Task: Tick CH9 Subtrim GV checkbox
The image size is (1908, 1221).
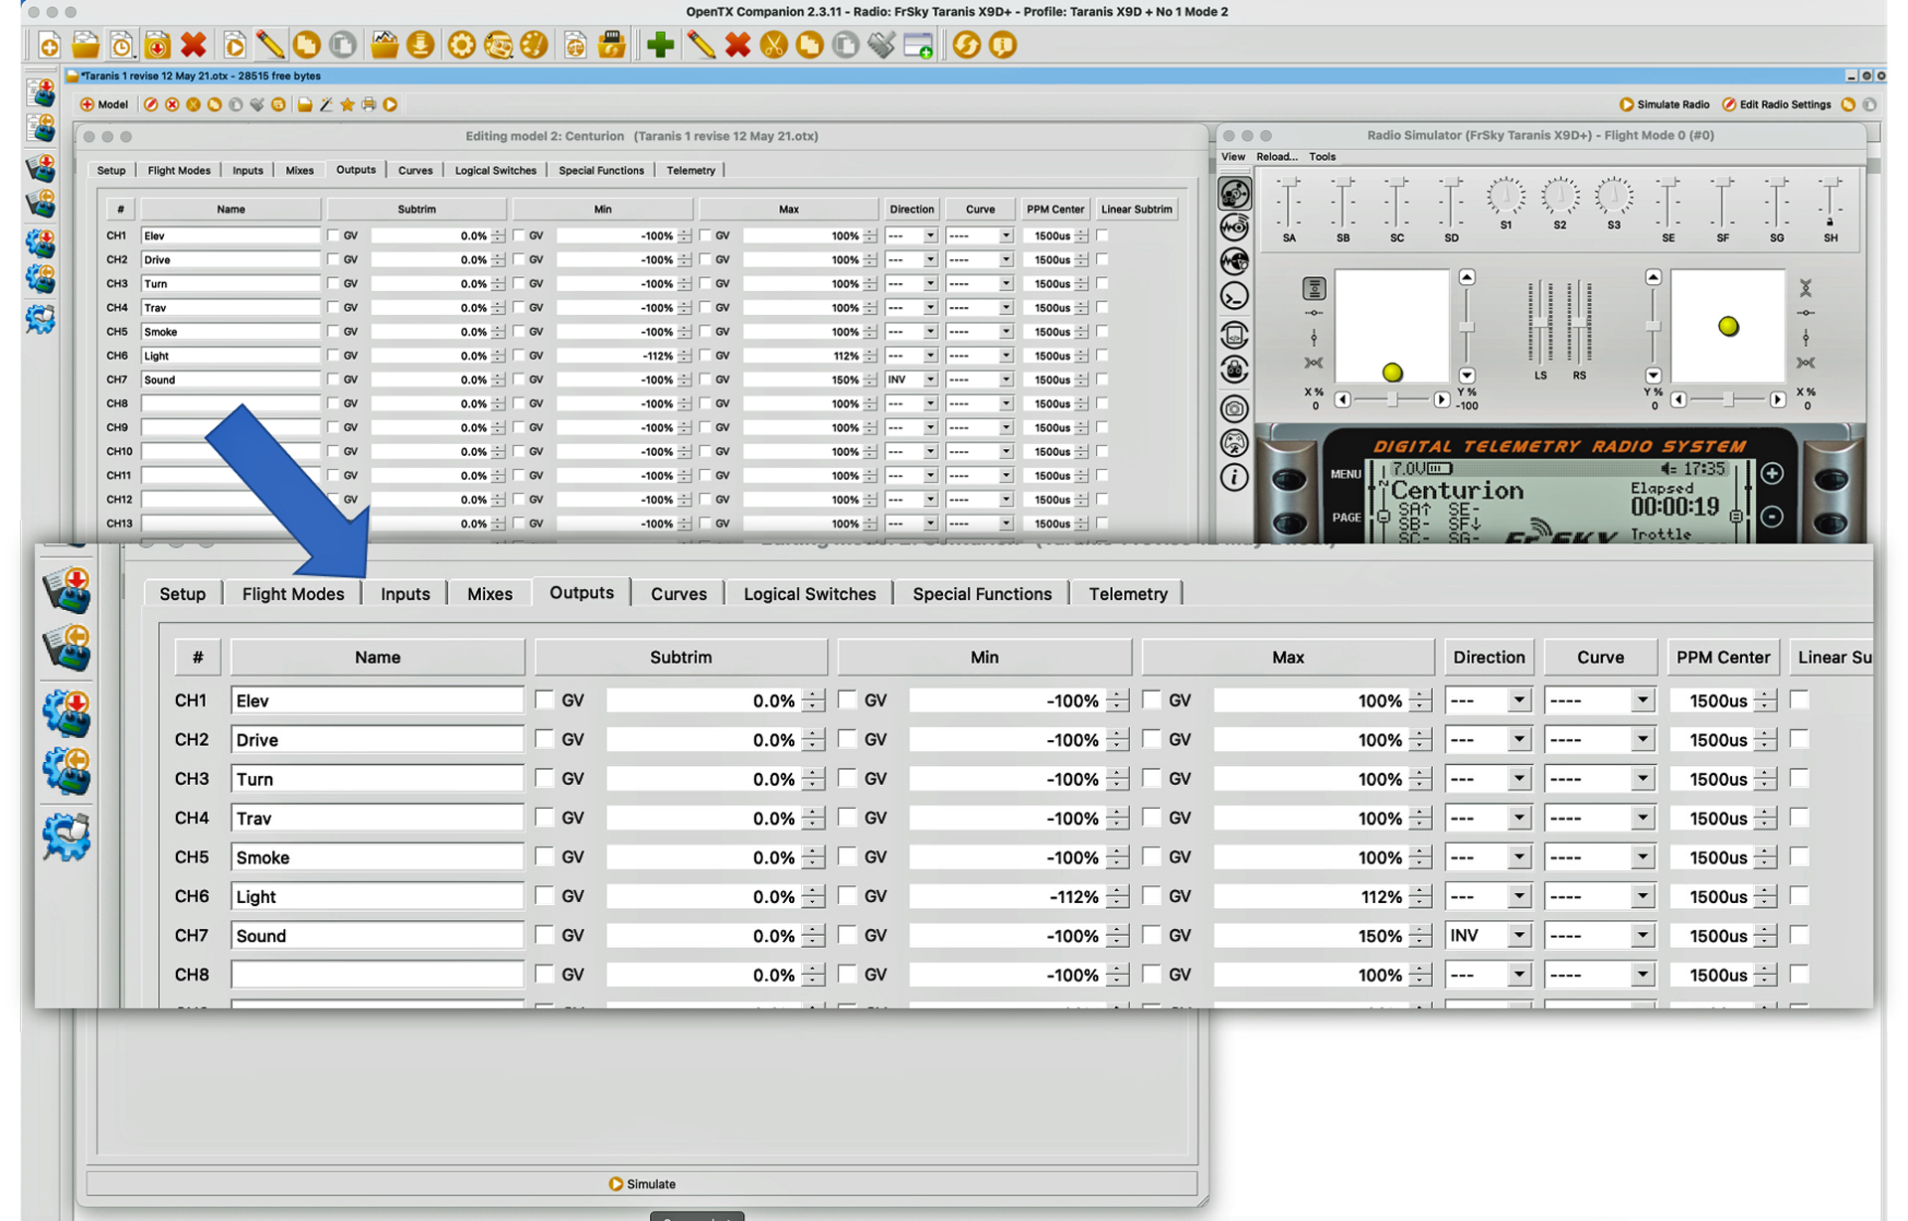Action: [333, 427]
